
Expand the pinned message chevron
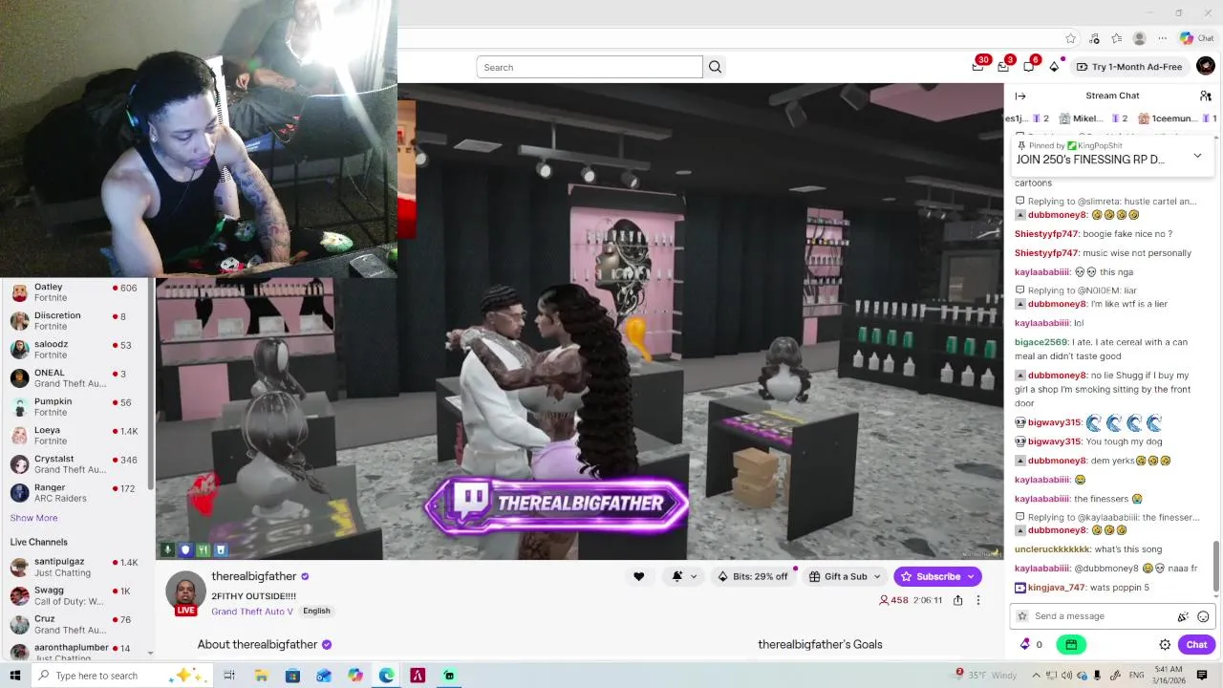pyautogui.click(x=1197, y=156)
